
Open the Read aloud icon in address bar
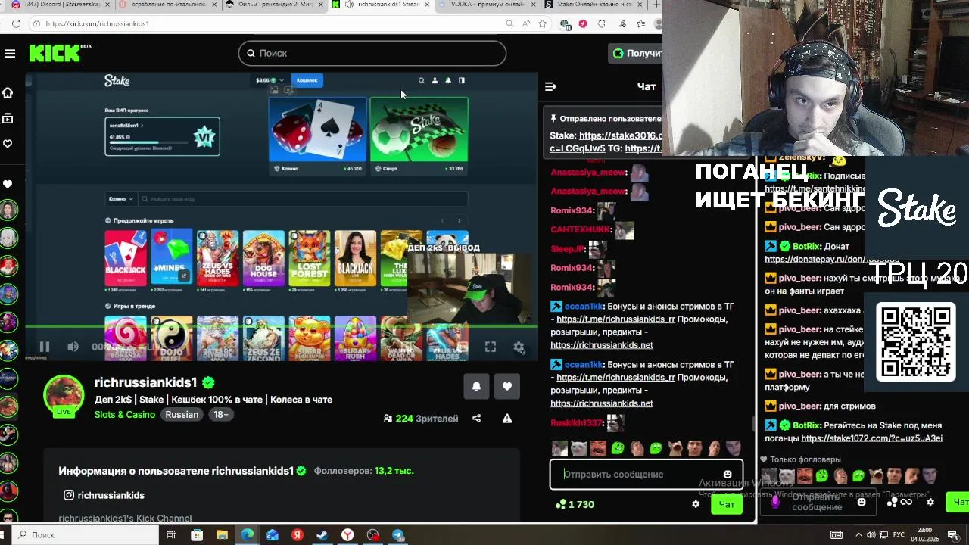tap(525, 23)
